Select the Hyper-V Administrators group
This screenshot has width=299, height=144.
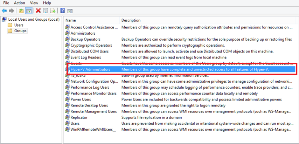coord(90,69)
